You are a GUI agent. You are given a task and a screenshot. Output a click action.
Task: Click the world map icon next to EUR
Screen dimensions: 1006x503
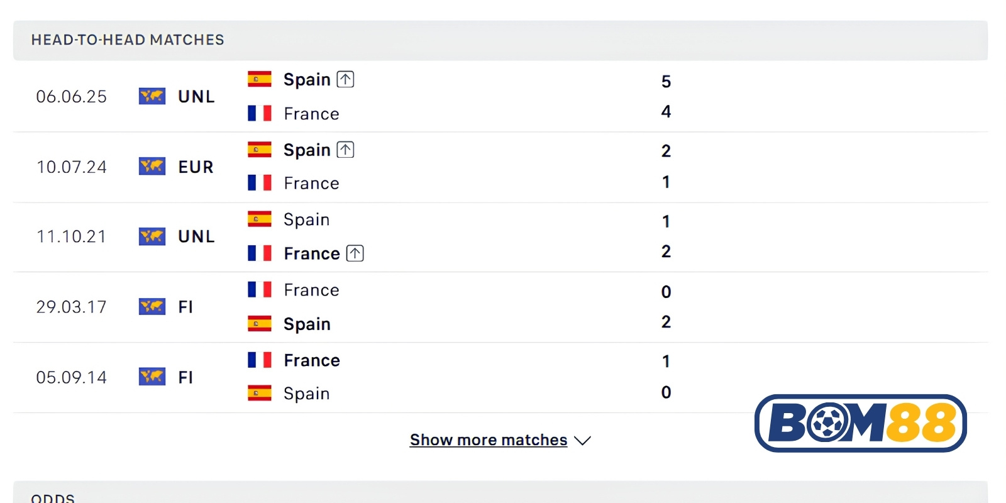(152, 167)
